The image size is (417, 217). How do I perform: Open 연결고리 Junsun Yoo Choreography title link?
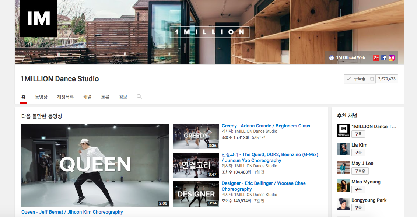[x=270, y=157]
